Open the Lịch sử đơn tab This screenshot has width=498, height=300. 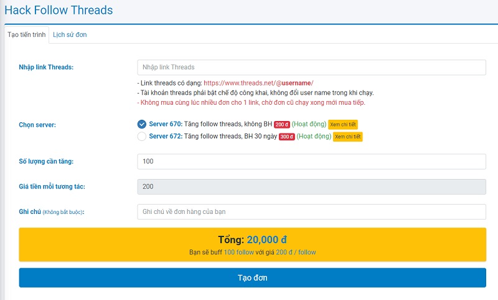coord(70,35)
